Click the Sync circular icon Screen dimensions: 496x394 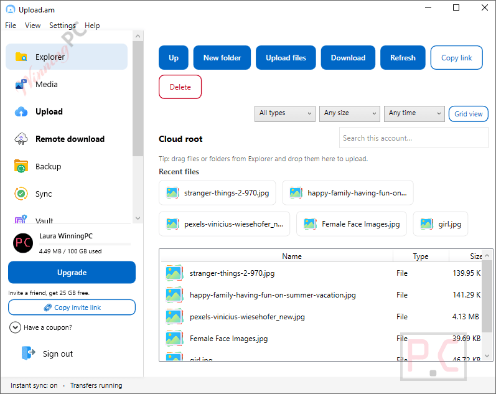[x=21, y=194]
